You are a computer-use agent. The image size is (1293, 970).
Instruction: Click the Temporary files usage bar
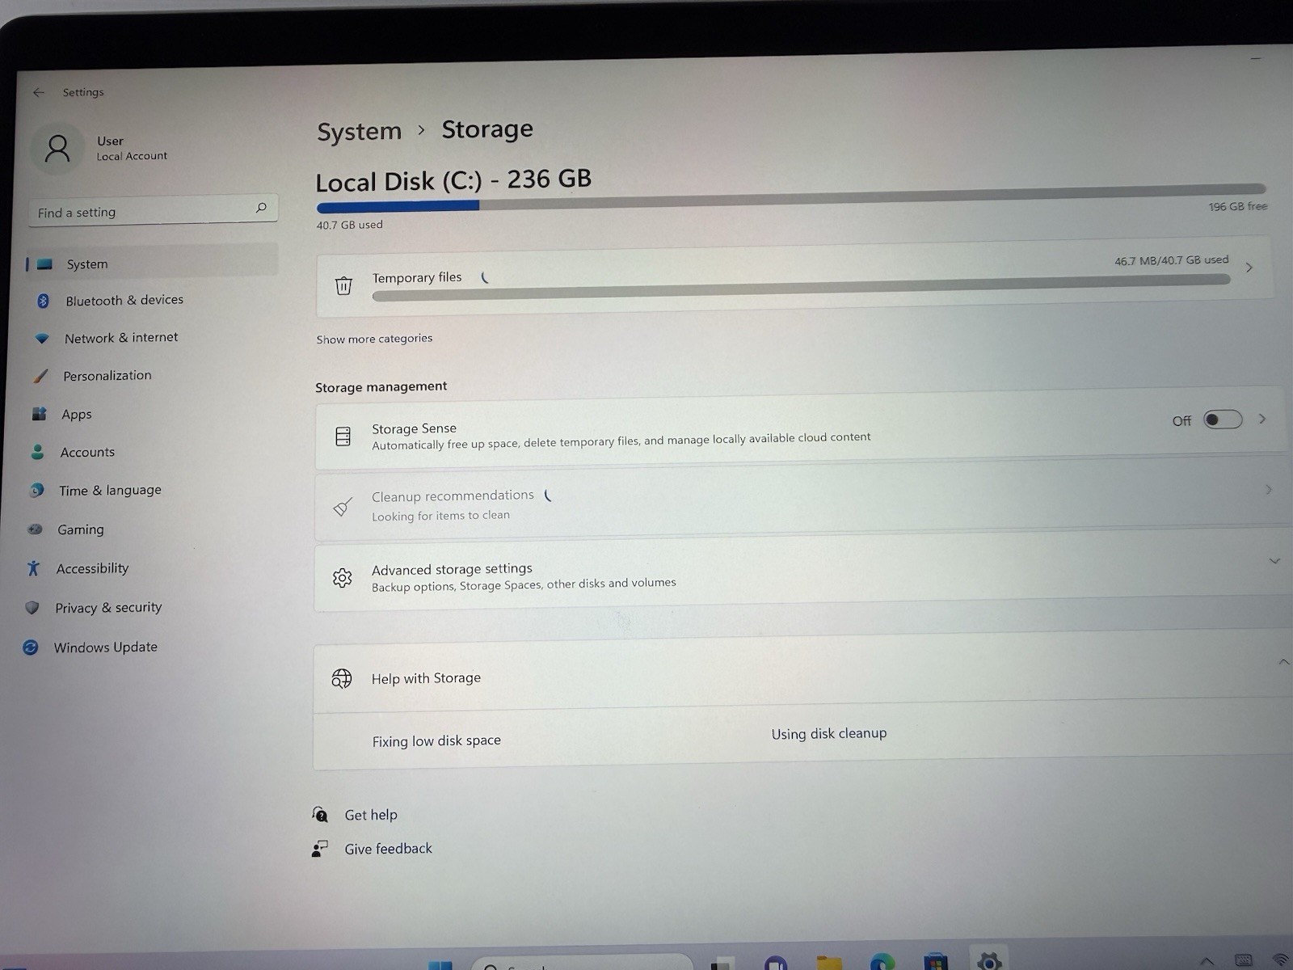tap(801, 287)
